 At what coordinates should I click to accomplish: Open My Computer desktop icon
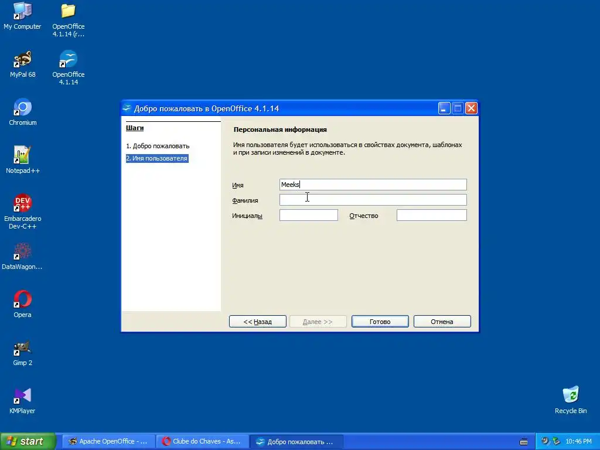pyautogui.click(x=22, y=15)
